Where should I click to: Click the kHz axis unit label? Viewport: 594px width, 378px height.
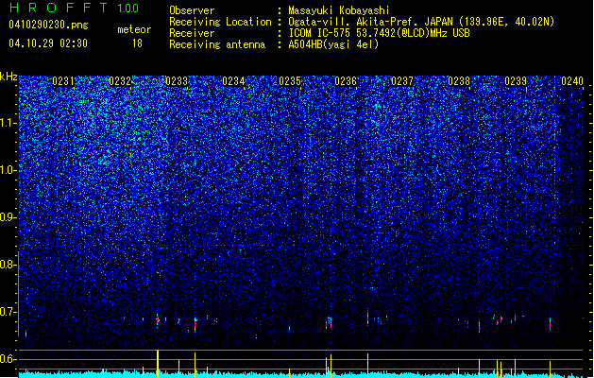(x=8, y=77)
